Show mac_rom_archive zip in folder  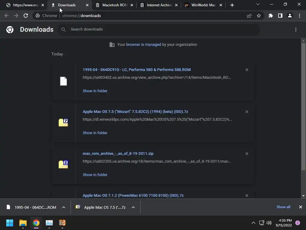(95, 175)
